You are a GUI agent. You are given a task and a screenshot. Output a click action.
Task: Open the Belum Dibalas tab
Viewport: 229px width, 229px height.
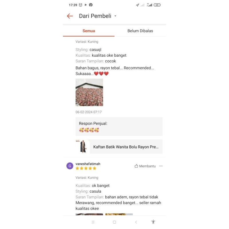point(140,31)
